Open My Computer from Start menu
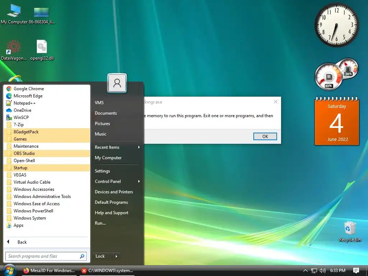The width and height of the screenshot is (368, 276). [117, 158]
